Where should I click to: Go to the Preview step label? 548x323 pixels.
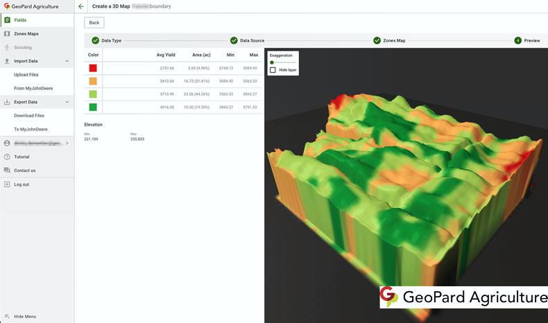[532, 40]
